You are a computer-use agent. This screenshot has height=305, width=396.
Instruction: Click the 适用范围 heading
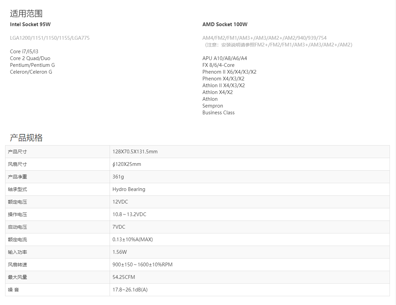coord(26,14)
